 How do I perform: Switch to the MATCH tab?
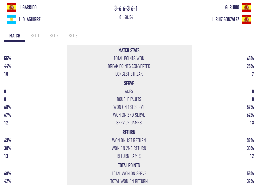coord(15,36)
